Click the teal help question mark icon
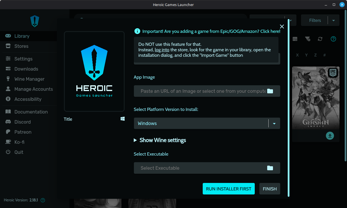This screenshot has height=208, width=347. [x=333, y=39]
